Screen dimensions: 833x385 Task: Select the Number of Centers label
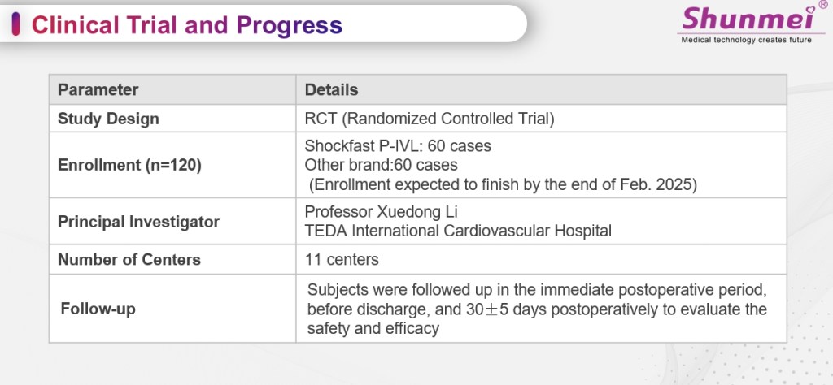129,260
